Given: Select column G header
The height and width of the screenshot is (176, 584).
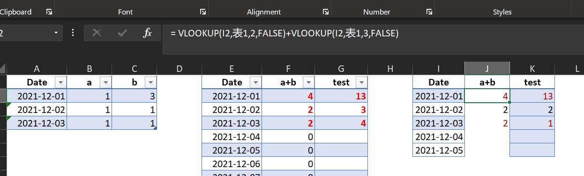Looking at the screenshot, I should (341, 69).
